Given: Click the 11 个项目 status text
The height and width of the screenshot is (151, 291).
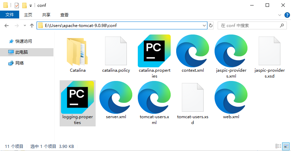Looking at the screenshot, I should pos(14,146).
